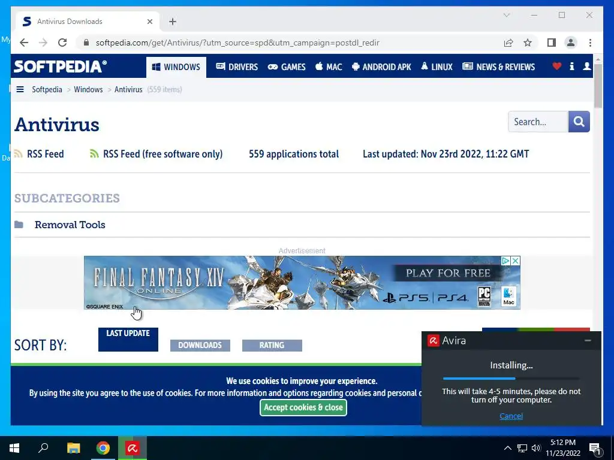Go to Windows breadcrumb link
The width and height of the screenshot is (614, 460).
[x=88, y=90]
